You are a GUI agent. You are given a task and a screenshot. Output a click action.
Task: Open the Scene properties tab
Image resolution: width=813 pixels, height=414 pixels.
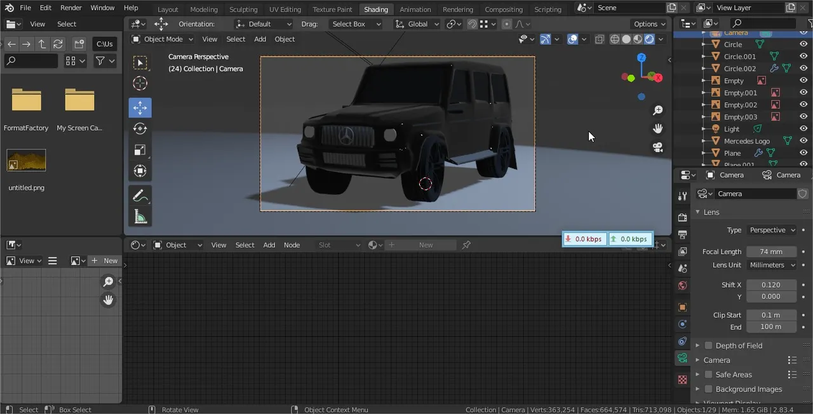click(x=683, y=269)
